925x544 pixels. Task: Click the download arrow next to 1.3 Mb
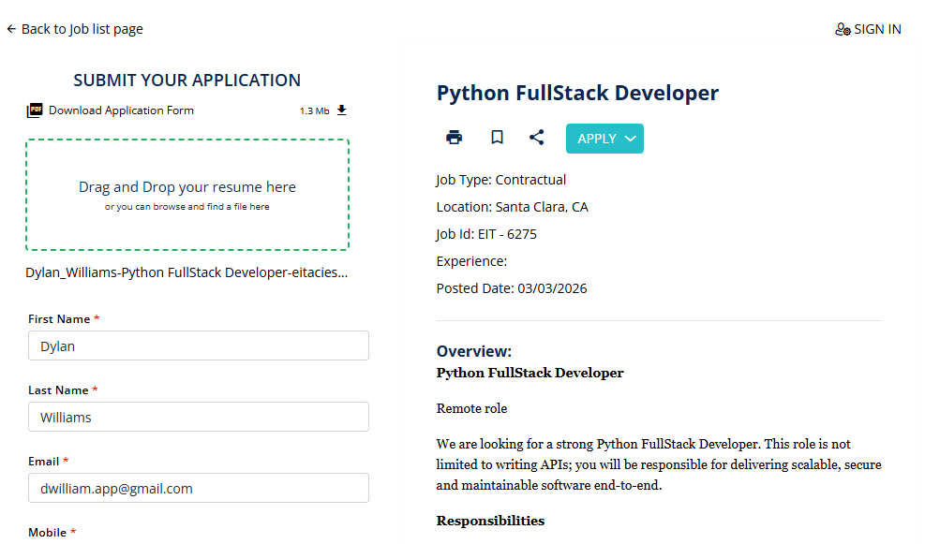(x=341, y=110)
